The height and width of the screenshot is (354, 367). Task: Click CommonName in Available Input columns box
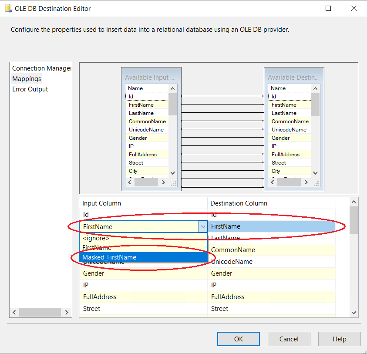coord(147,121)
